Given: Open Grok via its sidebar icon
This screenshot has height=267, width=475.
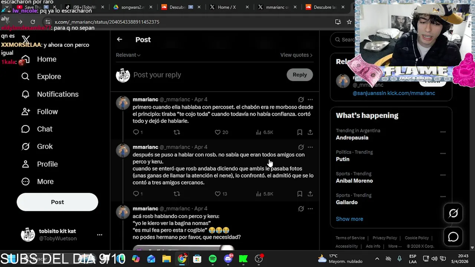Looking at the screenshot, I should (x=25, y=146).
